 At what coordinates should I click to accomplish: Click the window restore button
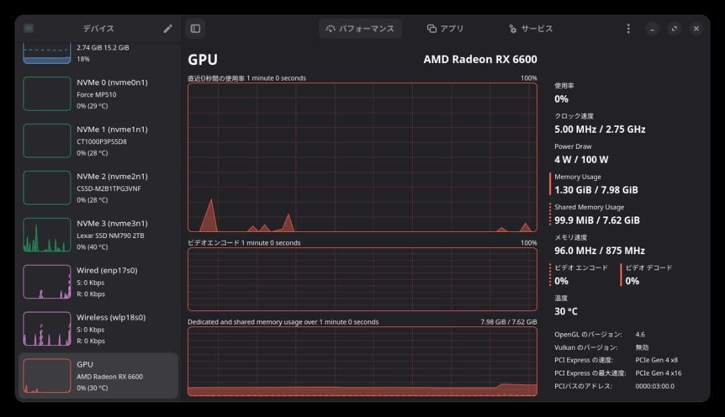[673, 28]
